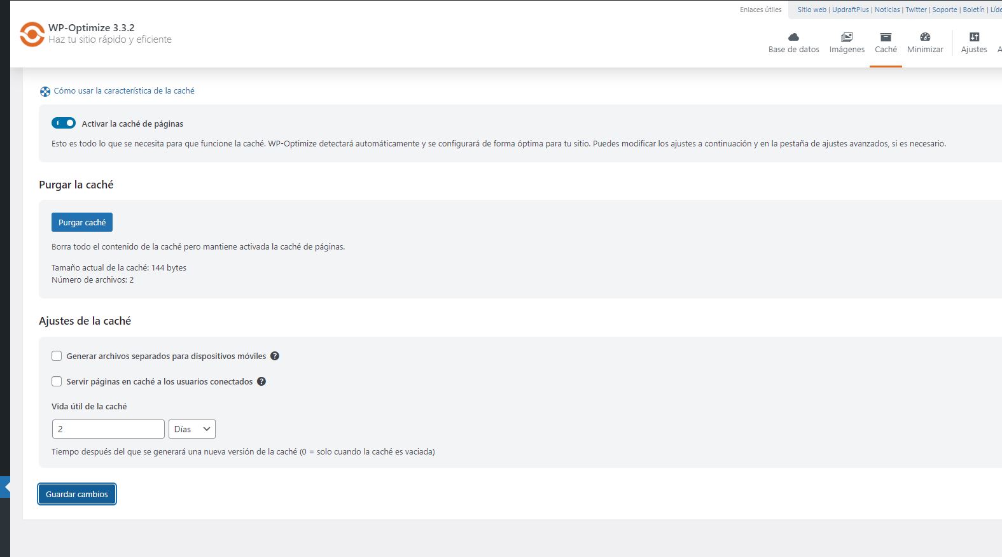Image resolution: width=1002 pixels, height=557 pixels.
Task: Click the Minimizar speedometer icon
Action: (x=925, y=37)
